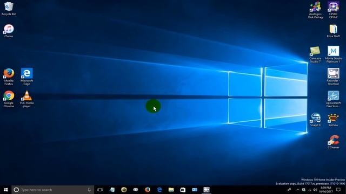Activate the Cortana microphone in search box
The height and width of the screenshot is (194, 346).
pos(89,190)
